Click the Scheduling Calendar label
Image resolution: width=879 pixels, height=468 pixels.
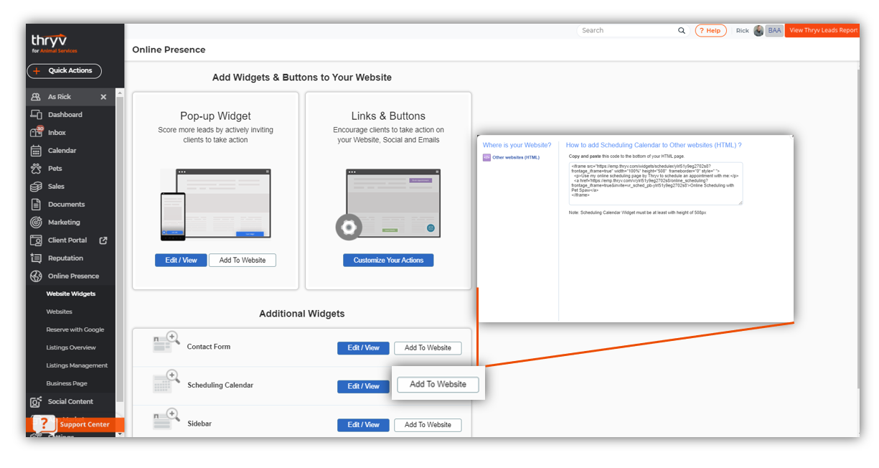click(220, 385)
